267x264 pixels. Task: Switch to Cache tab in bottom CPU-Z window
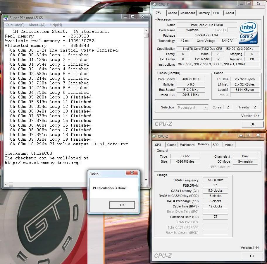point(172,145)
